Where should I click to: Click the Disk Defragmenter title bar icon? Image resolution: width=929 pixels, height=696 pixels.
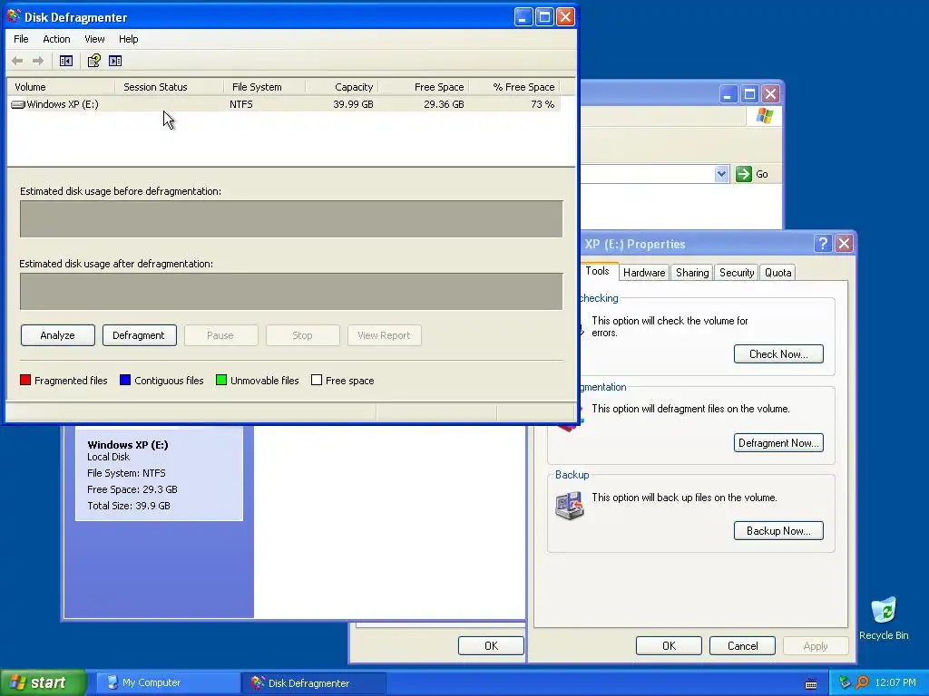click(14, 16)
